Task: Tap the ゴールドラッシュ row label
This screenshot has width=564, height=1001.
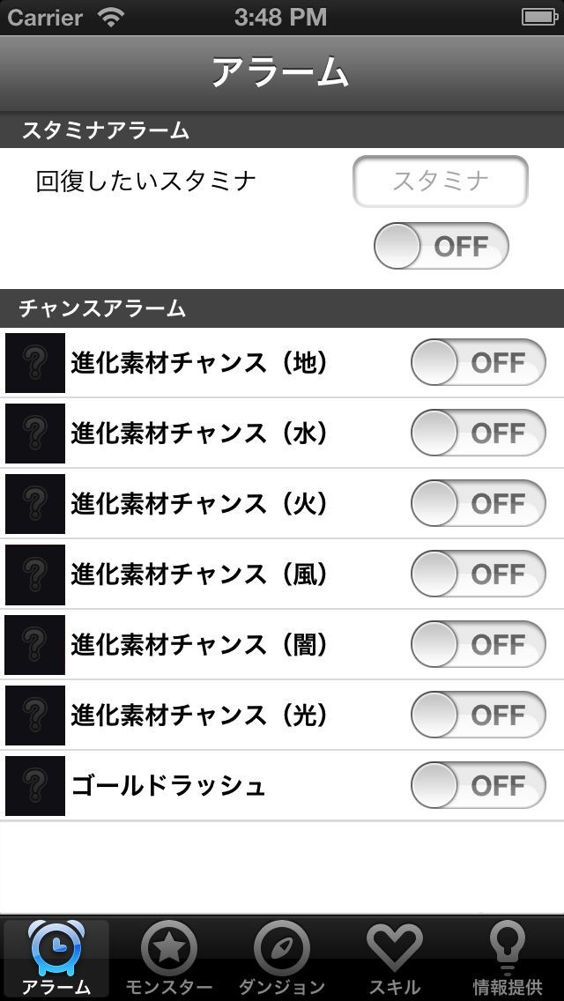Action: click(168, 786)
